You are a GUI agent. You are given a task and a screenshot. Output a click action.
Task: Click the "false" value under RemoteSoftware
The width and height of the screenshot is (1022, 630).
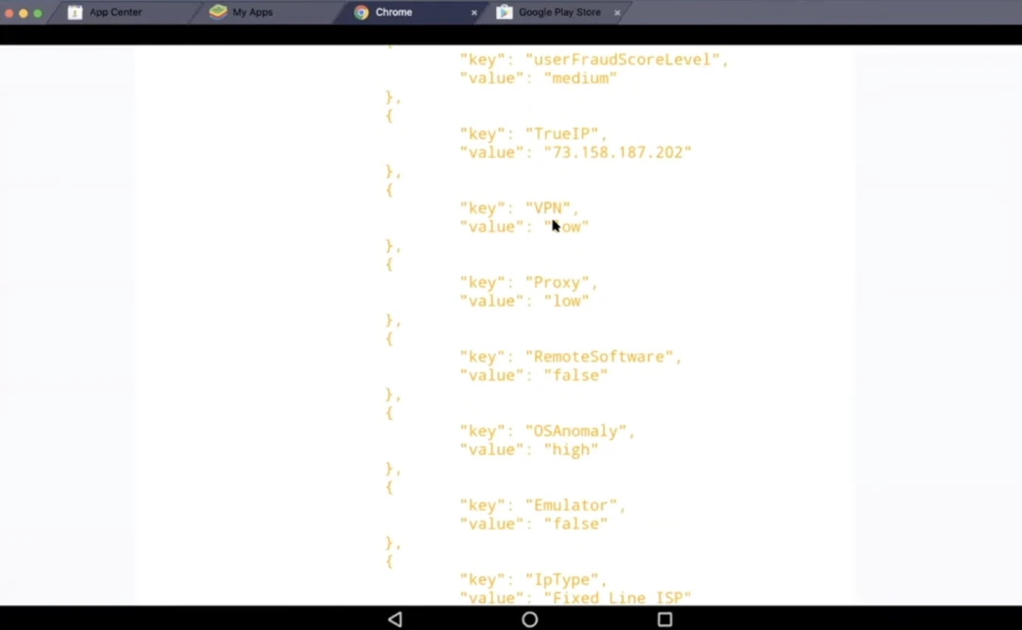coord(575,376)
